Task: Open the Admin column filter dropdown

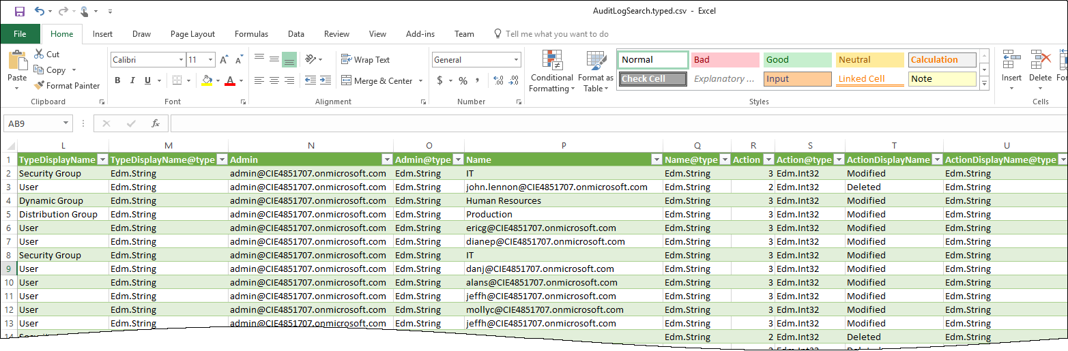Action: coord(386,159)
